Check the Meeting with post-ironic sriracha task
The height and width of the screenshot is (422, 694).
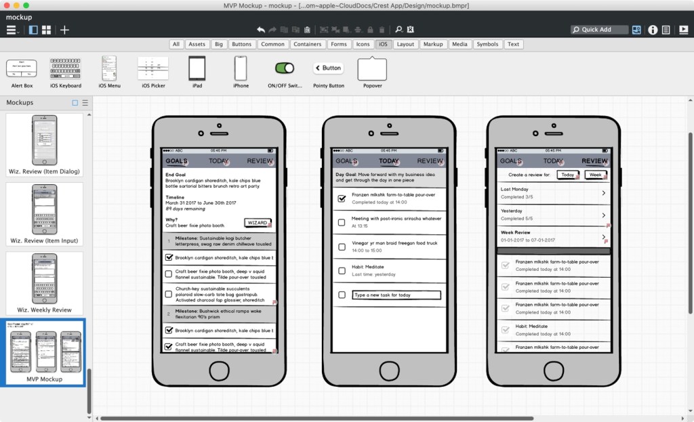pyautogui.click(x=342, y=222)
